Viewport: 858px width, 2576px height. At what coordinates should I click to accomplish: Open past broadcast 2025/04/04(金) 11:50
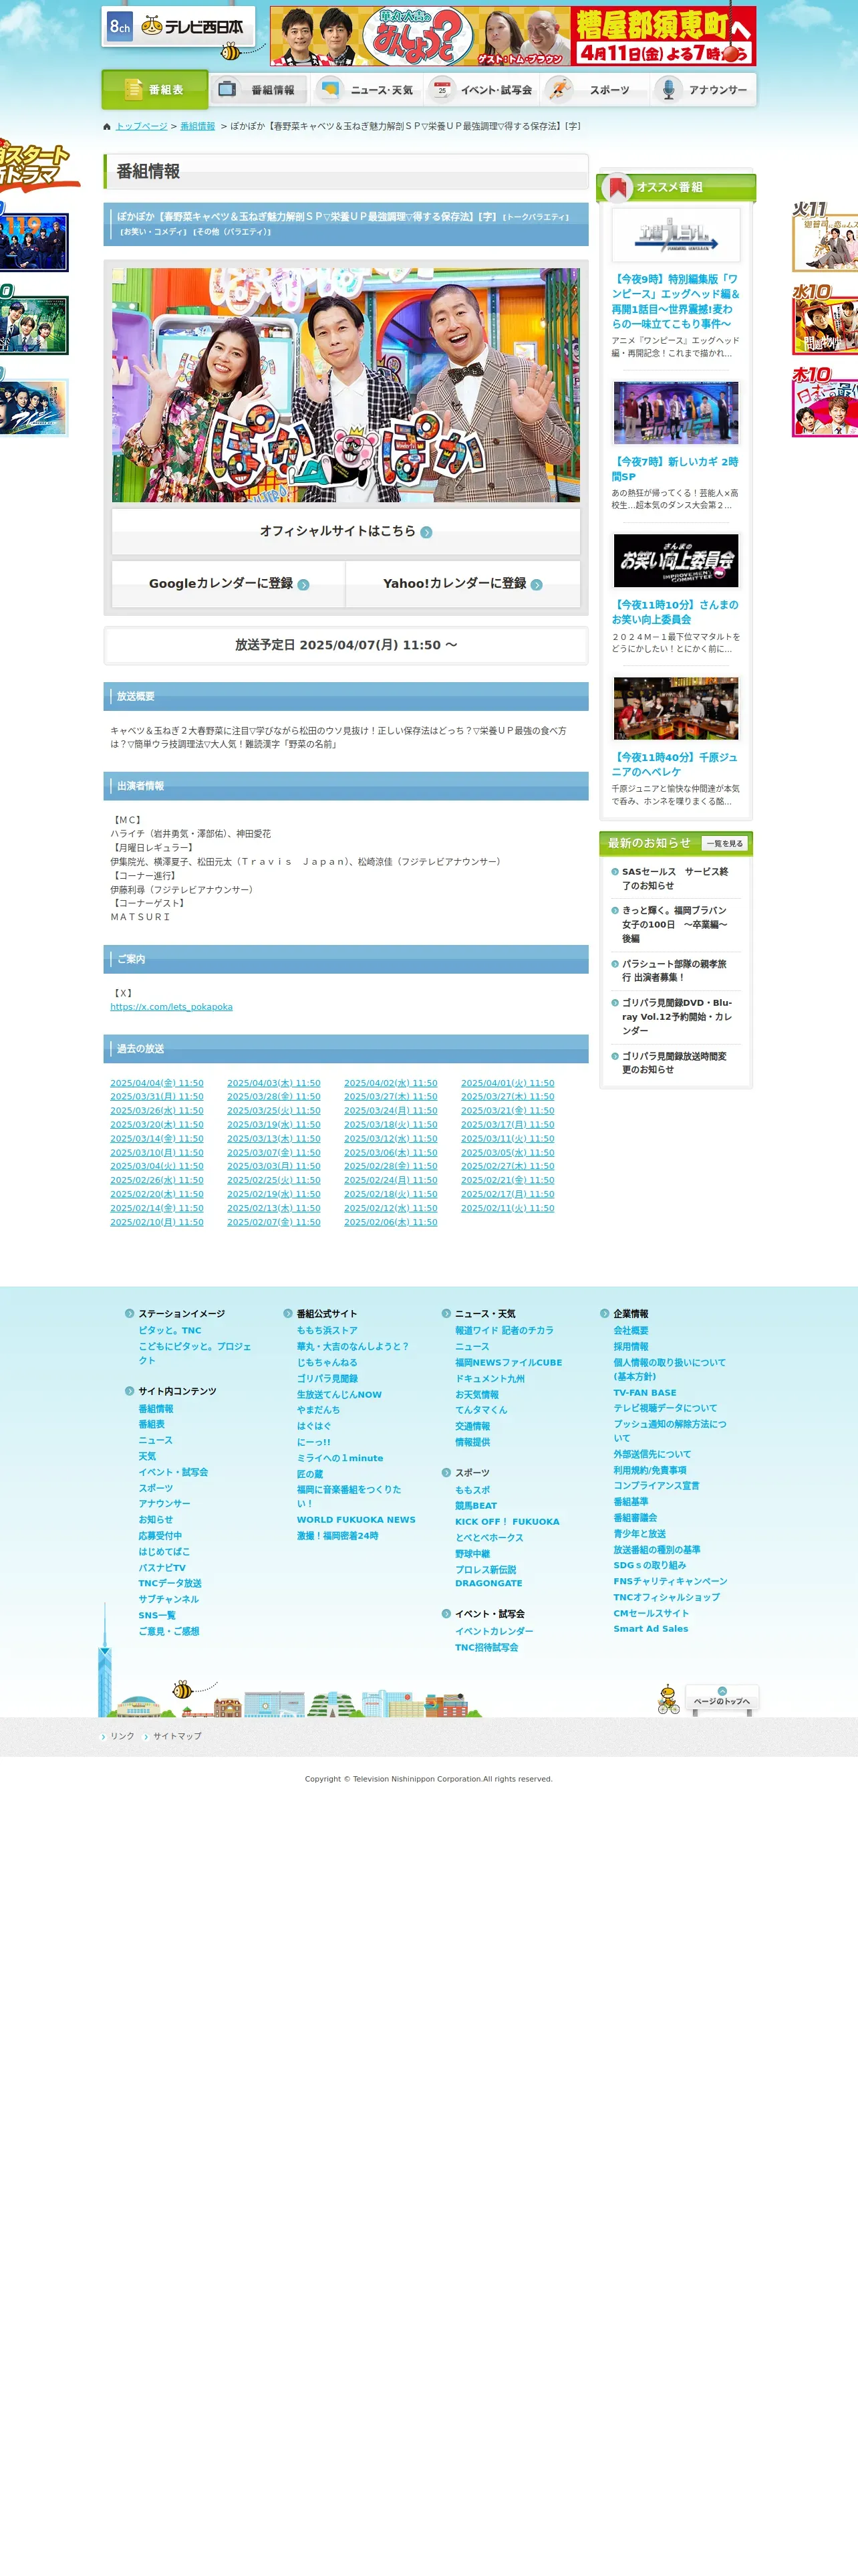pyautogui.click(x=157, y=1083)
